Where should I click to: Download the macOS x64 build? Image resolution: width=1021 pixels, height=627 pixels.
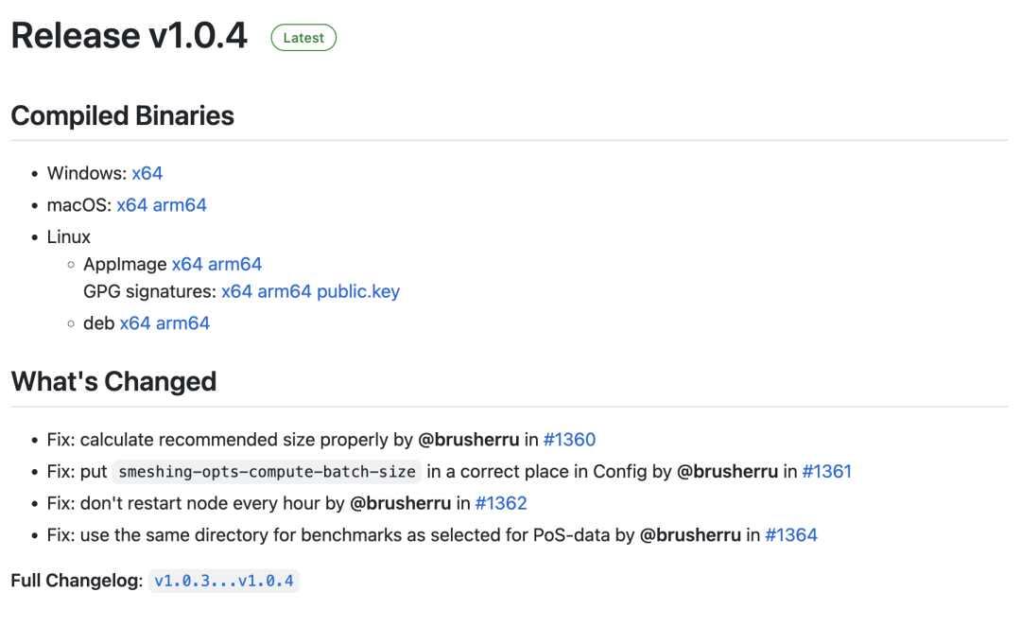click(x=131, y=205)
